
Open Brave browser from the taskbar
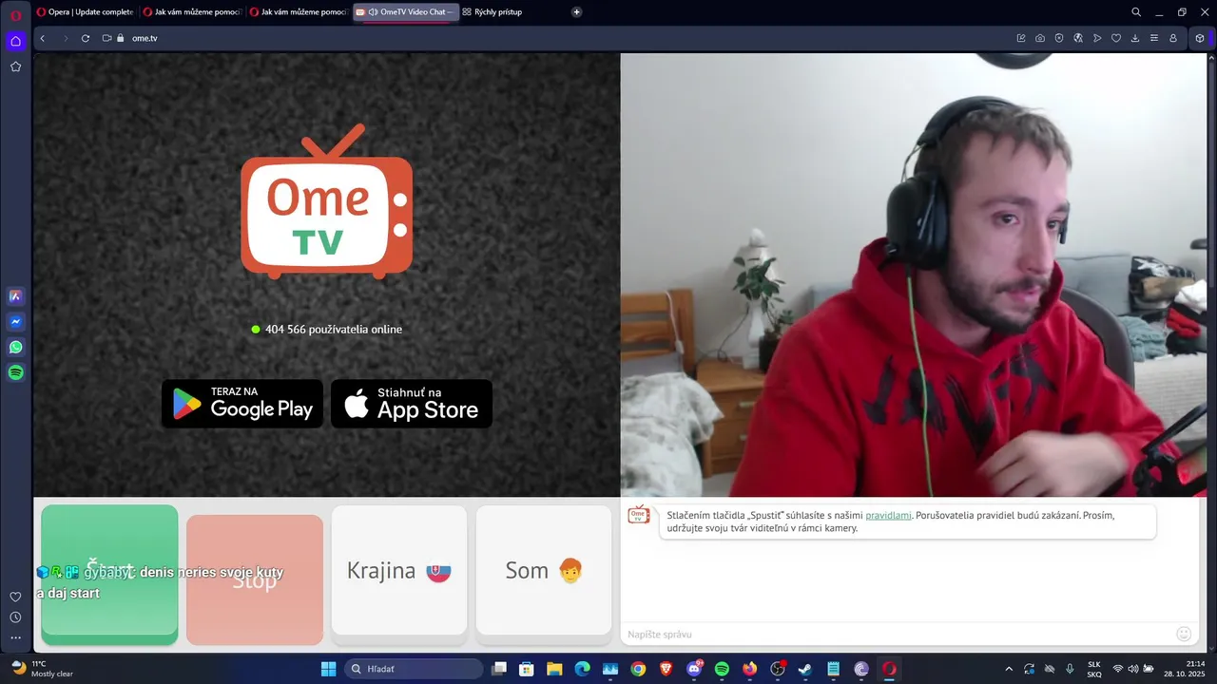click(666, 669)
